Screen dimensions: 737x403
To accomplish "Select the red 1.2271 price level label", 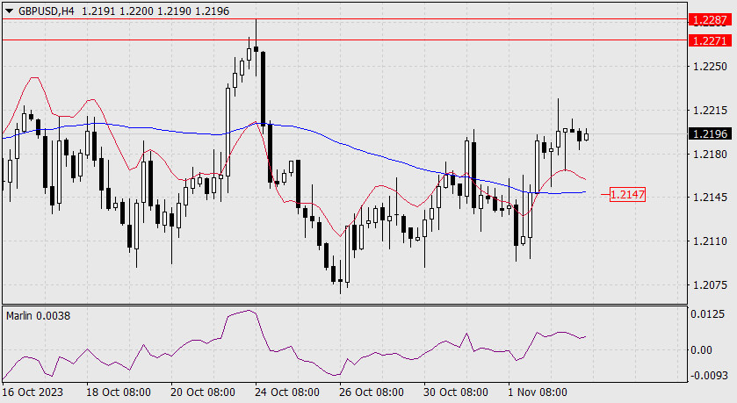I will coord(711,41).
